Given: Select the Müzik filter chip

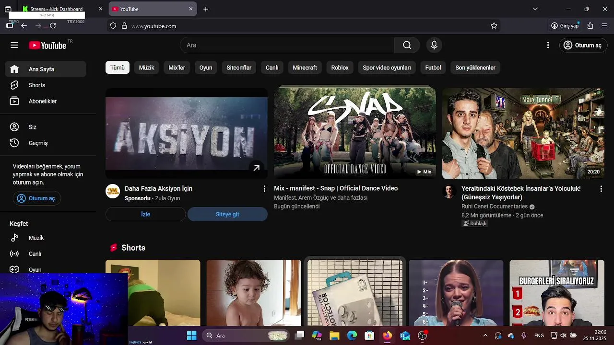Looking at the screenshot, I should (147, 68).
